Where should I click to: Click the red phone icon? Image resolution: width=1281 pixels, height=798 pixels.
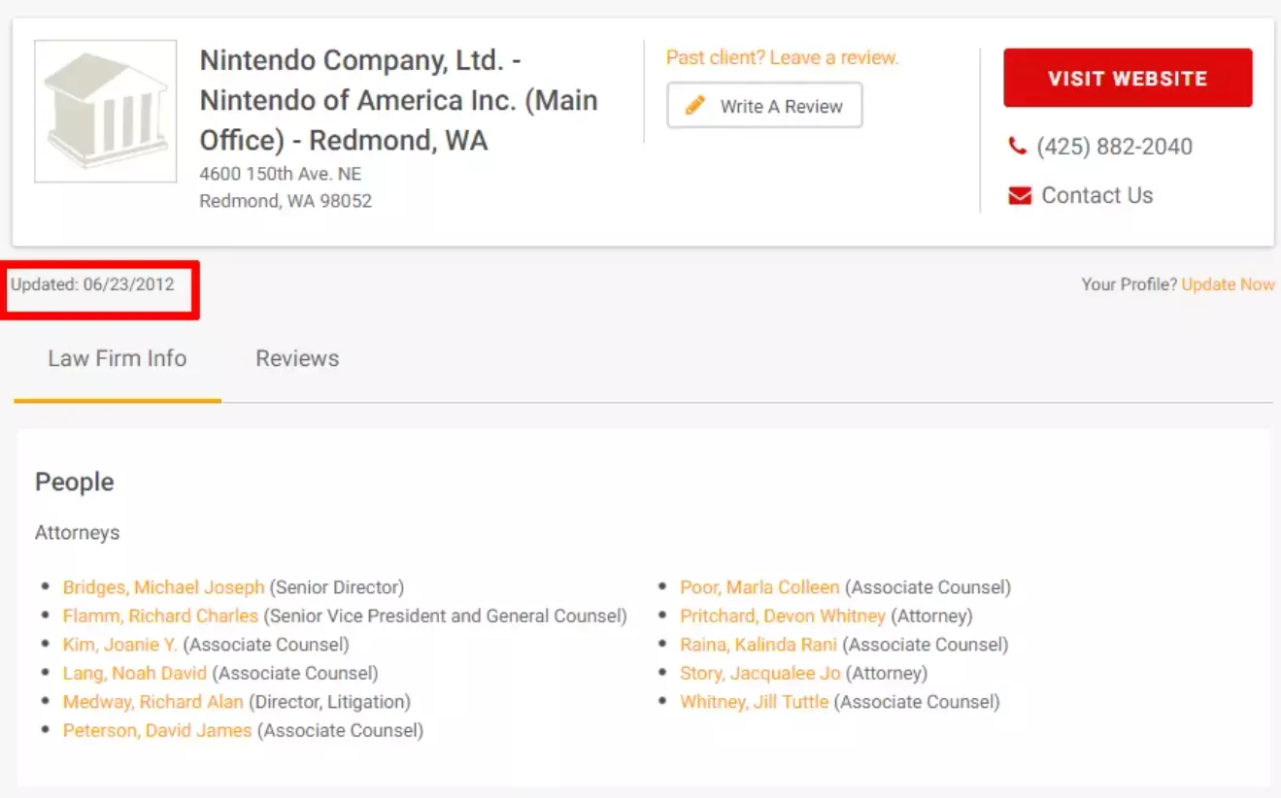(1018, 147)
